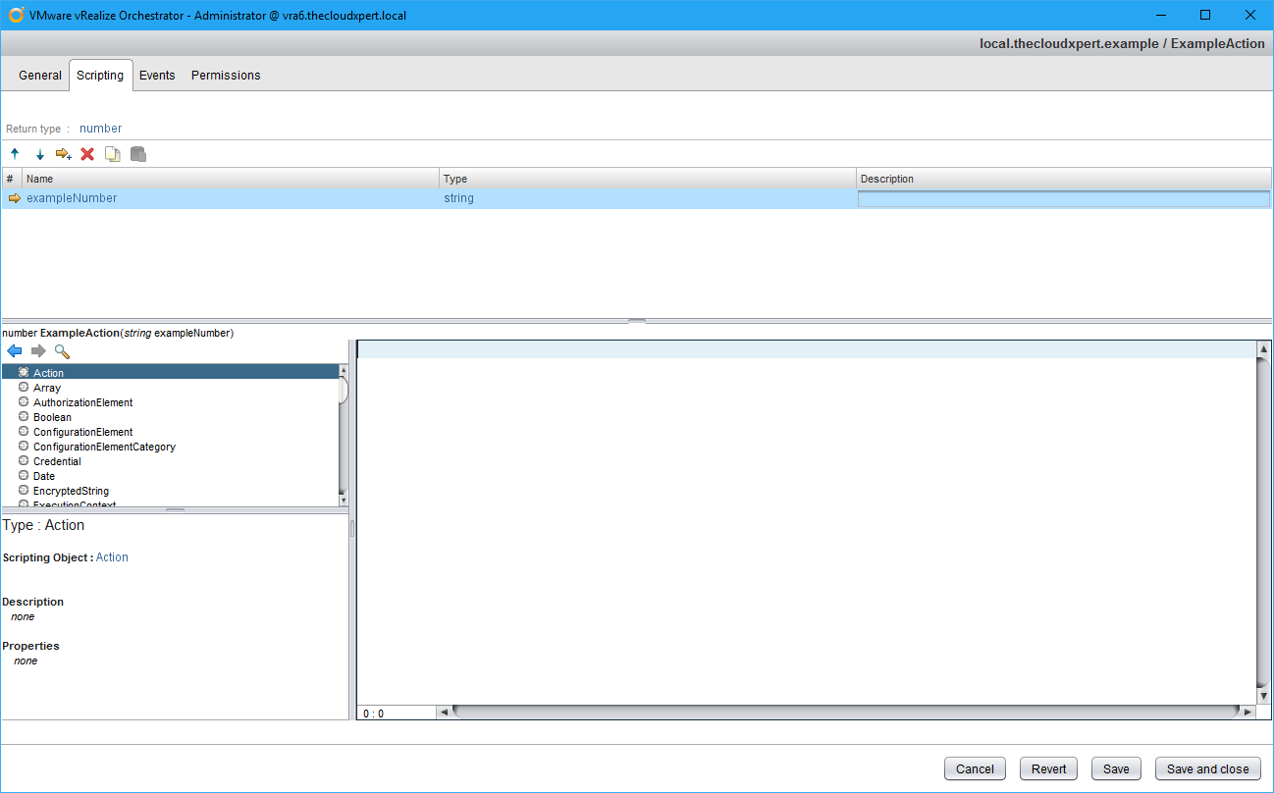This screenshot has width=1274, height=793.
Task: Open the API search magnifier
Action: pos(62,351)
